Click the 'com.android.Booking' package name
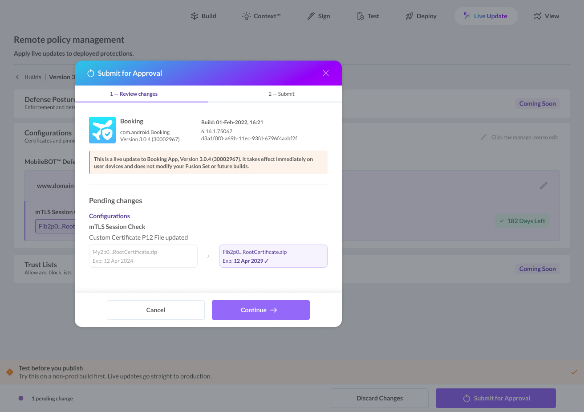The height and width of the screenshot is (412, 584). tap(145, 132)
